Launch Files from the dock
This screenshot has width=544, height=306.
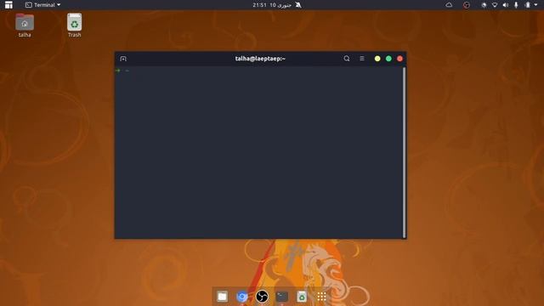pyautogui.click(x=222, y=297)
